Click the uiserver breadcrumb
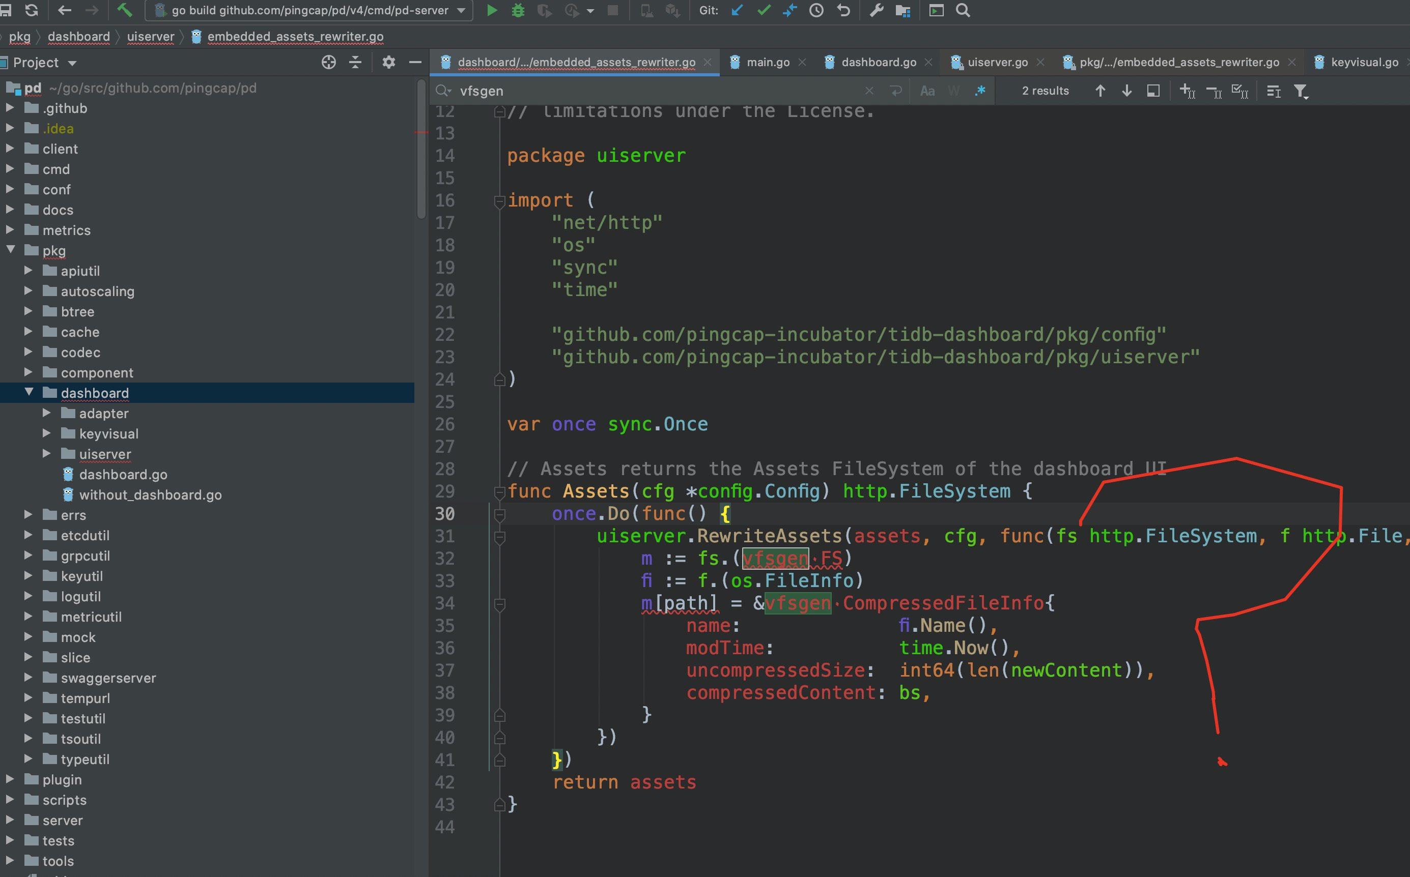1410x877 pixels. coord(150,37)
